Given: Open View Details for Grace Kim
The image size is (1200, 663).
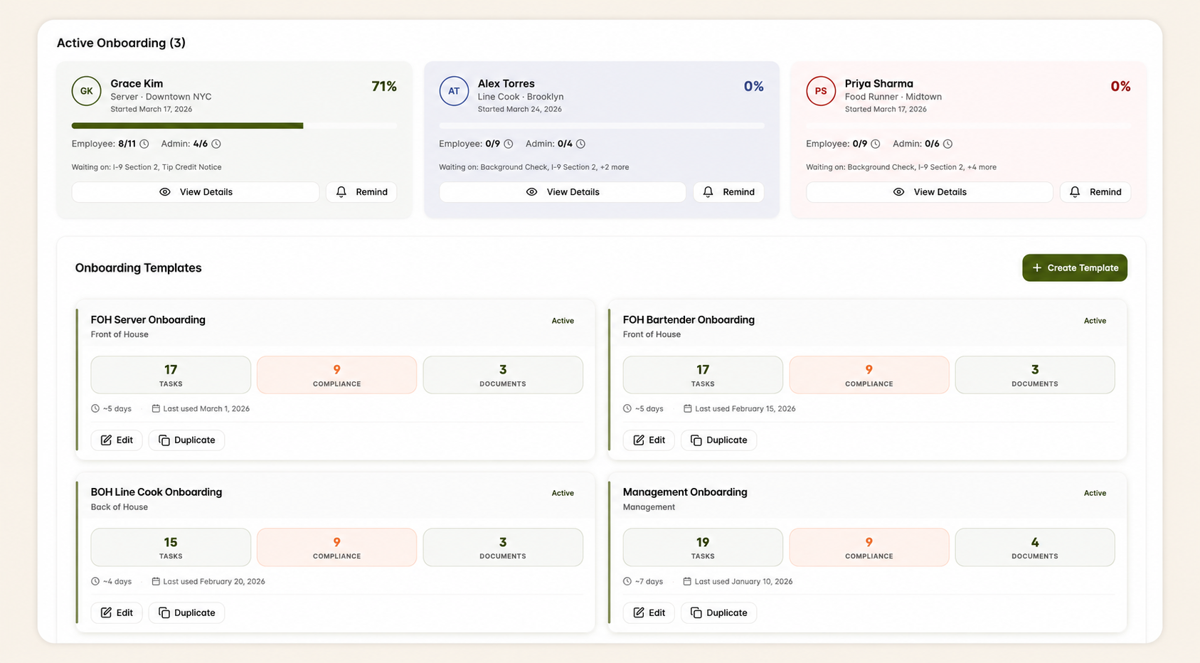Looking at the screenshot, I should (x=196, y=192).
